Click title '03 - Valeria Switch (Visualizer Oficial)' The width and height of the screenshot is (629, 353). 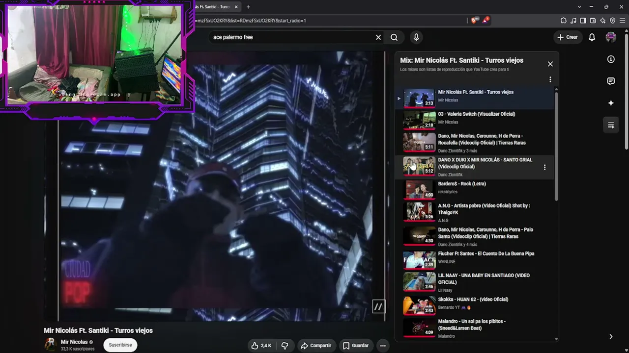click(477, 114)
